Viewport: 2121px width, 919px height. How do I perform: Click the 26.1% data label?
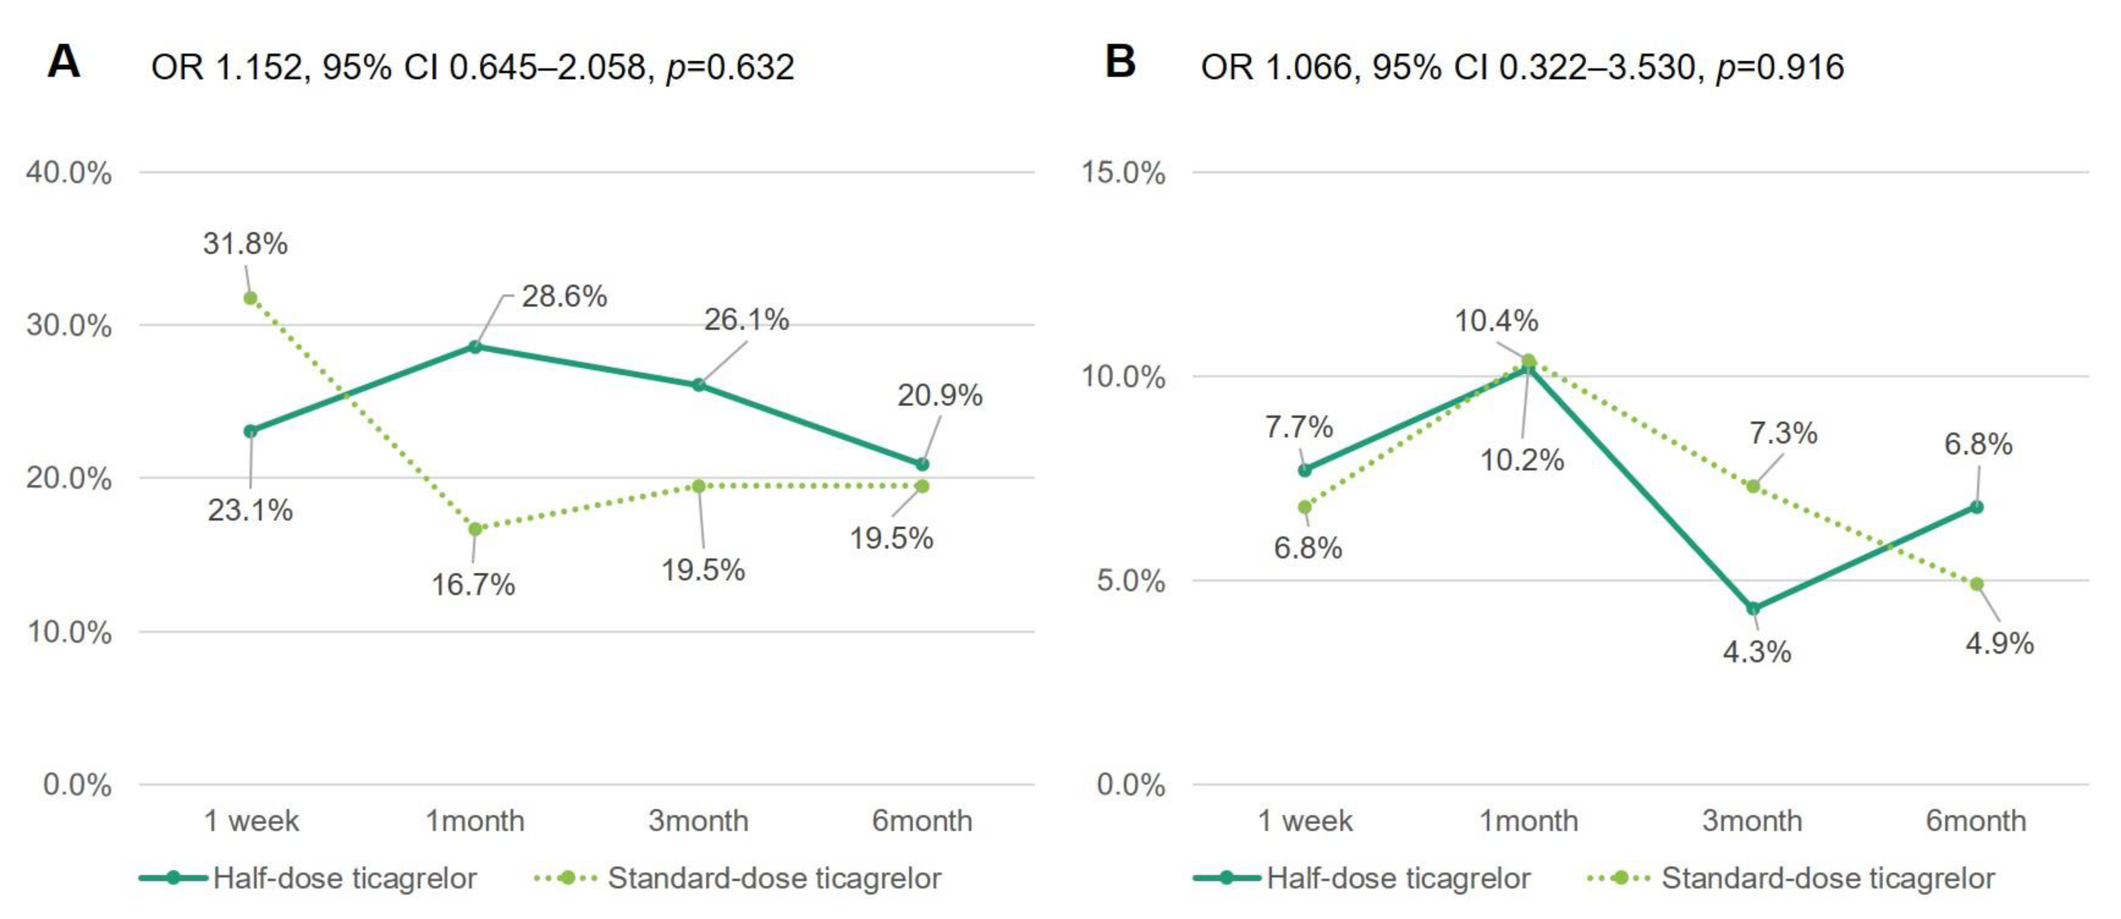[x=746, y=319]
